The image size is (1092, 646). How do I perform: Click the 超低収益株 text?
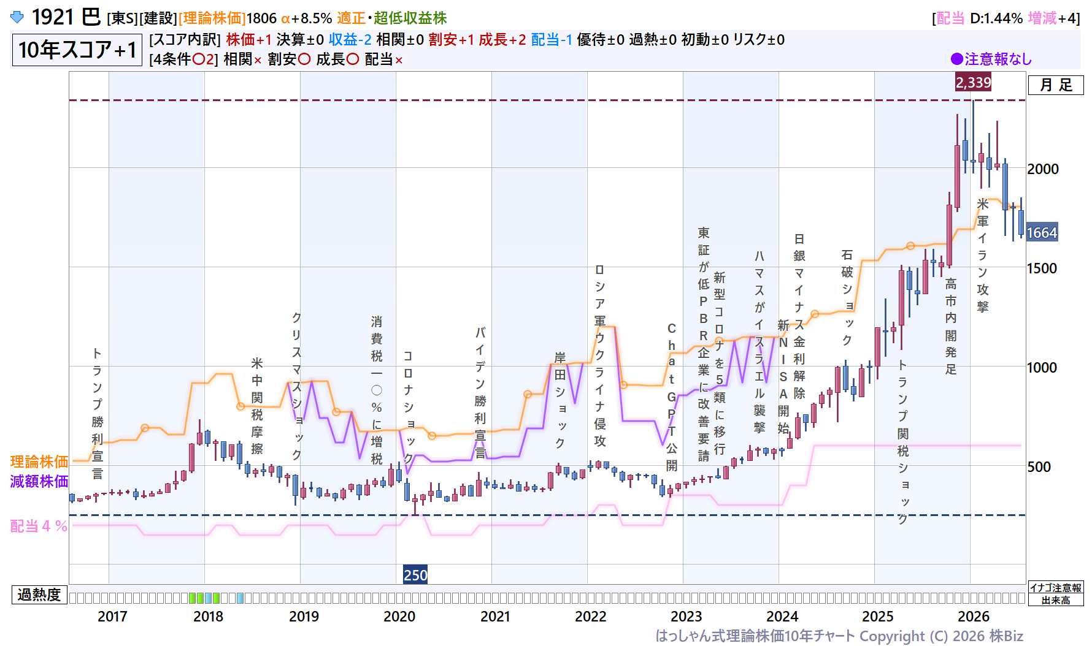click(x=410, y=18)
